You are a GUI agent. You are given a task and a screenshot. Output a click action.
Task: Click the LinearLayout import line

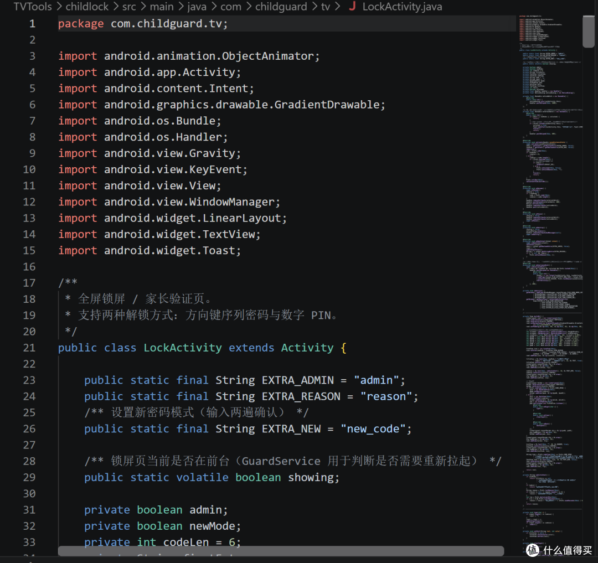(x=172, y=218)
